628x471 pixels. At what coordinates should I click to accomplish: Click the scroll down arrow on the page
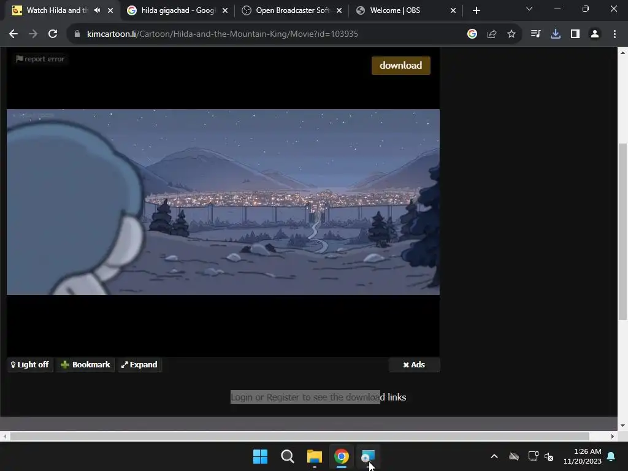click(x=622, y=426)
